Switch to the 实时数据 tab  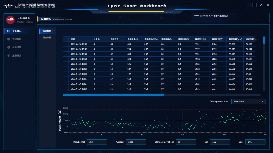coord(47,31)
